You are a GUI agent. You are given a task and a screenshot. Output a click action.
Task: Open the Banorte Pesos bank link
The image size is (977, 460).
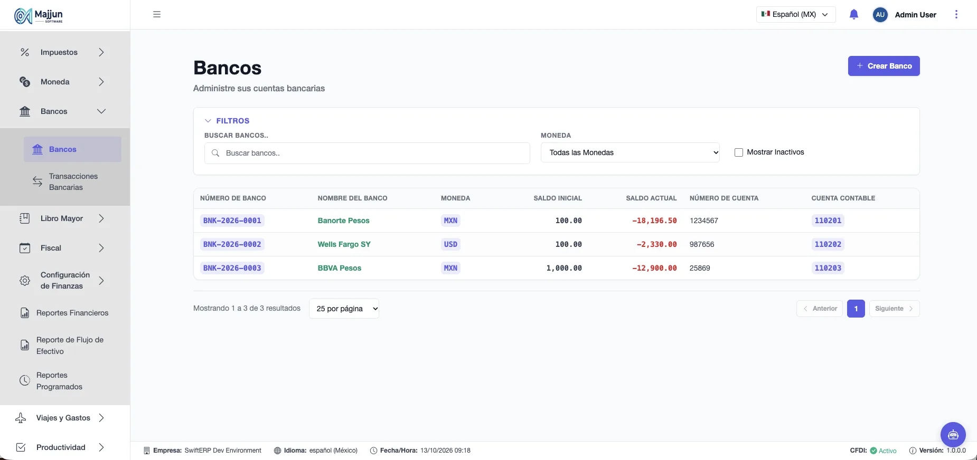pos(343,221)
